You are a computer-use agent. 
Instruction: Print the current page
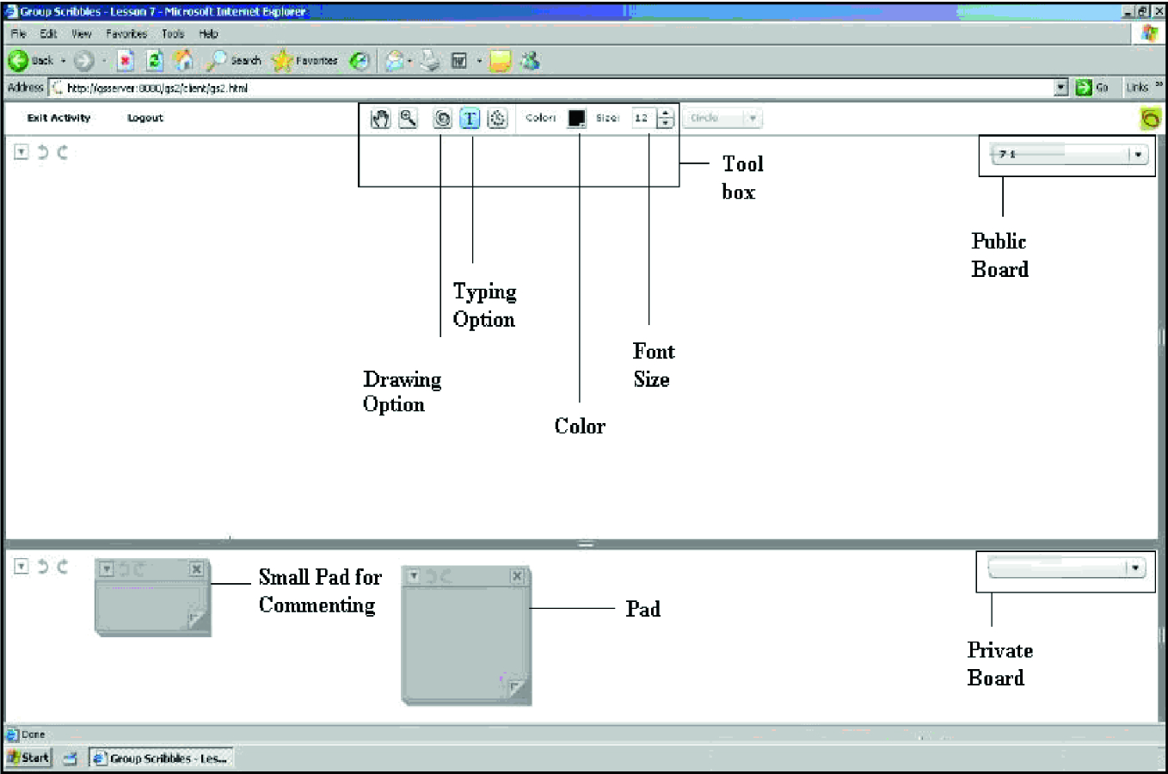point(430,60)
